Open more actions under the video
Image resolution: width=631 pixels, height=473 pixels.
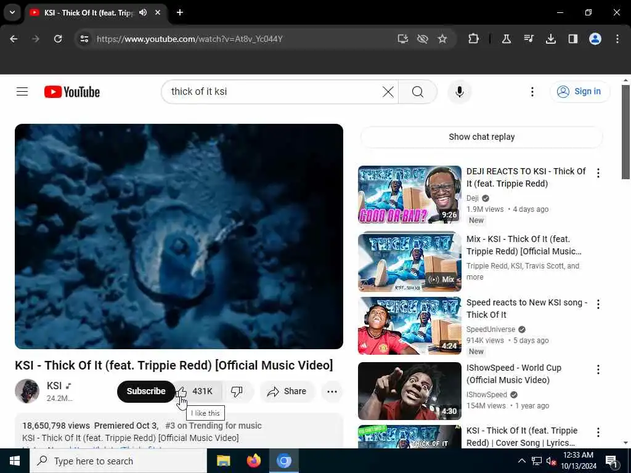click(x=332, y=391)
